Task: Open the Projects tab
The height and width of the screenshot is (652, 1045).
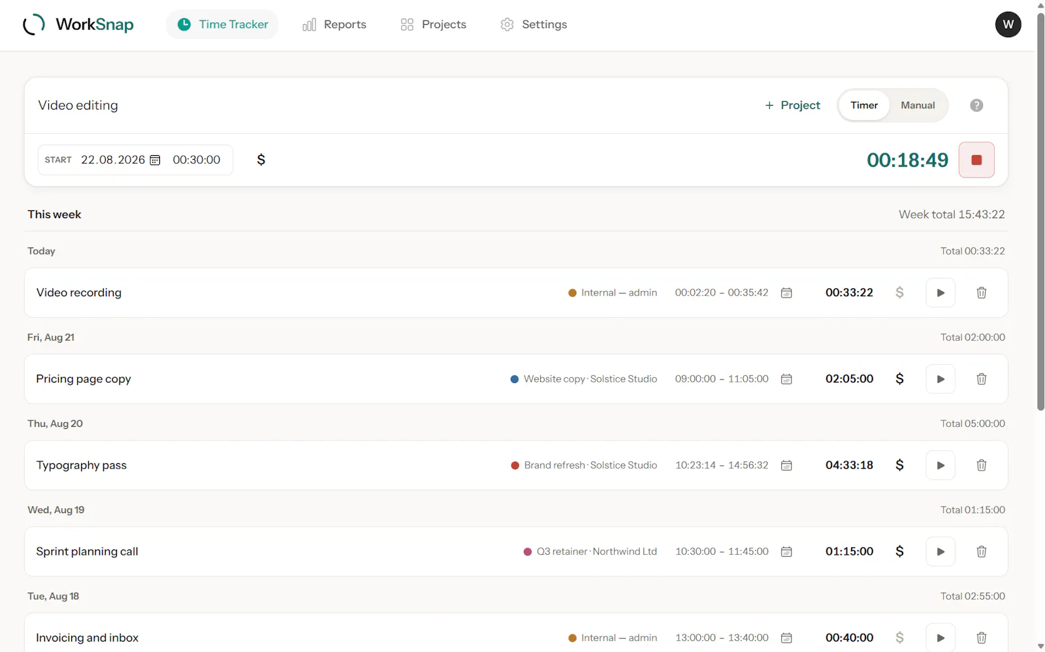Action: point(433,24)
